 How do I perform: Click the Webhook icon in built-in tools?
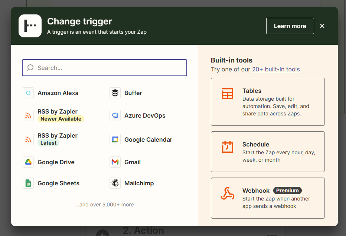(227, 193)
